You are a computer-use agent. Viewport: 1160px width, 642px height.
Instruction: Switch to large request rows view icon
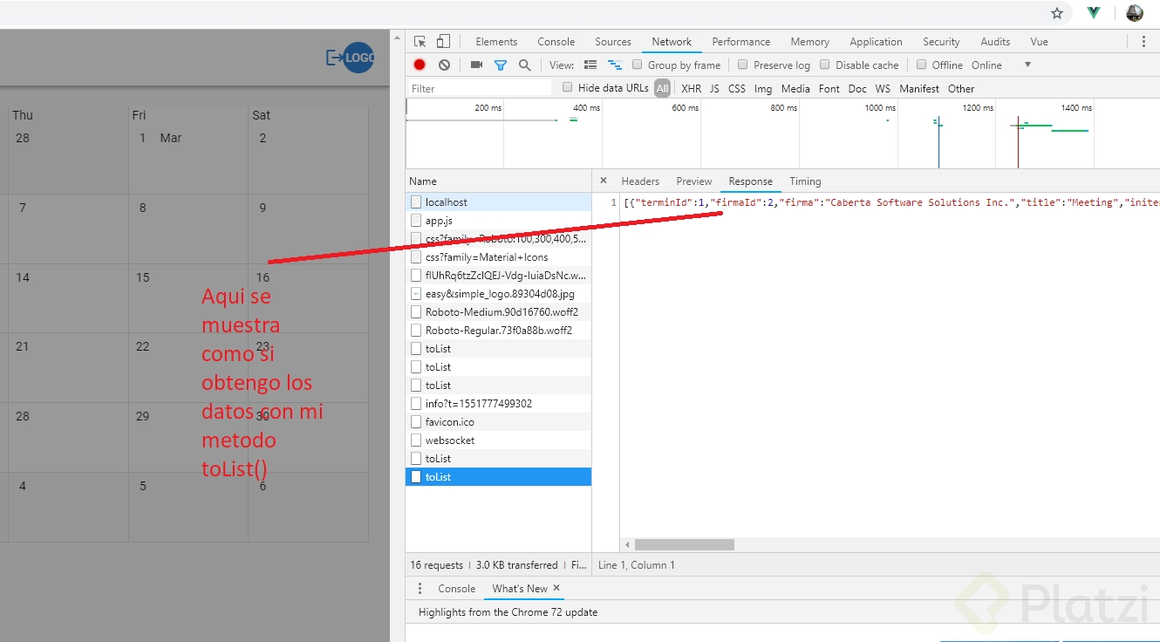pos(590,65)
